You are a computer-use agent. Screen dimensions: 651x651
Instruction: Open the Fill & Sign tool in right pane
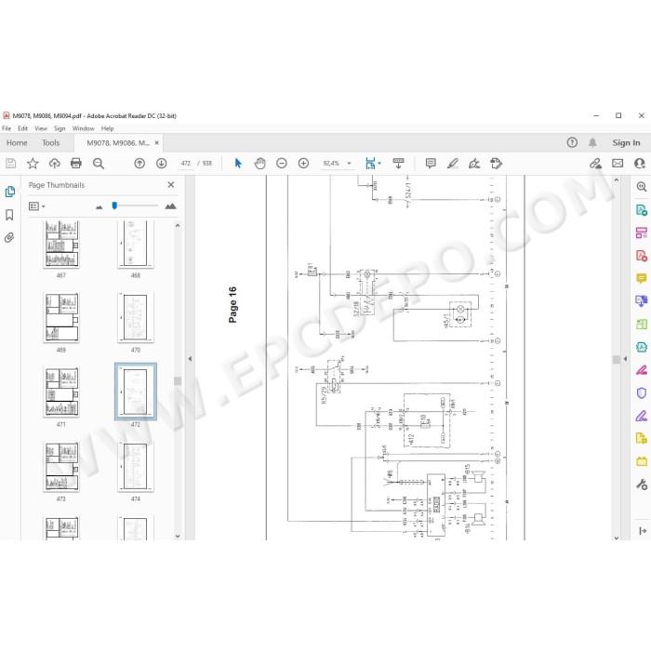(642, 416)
